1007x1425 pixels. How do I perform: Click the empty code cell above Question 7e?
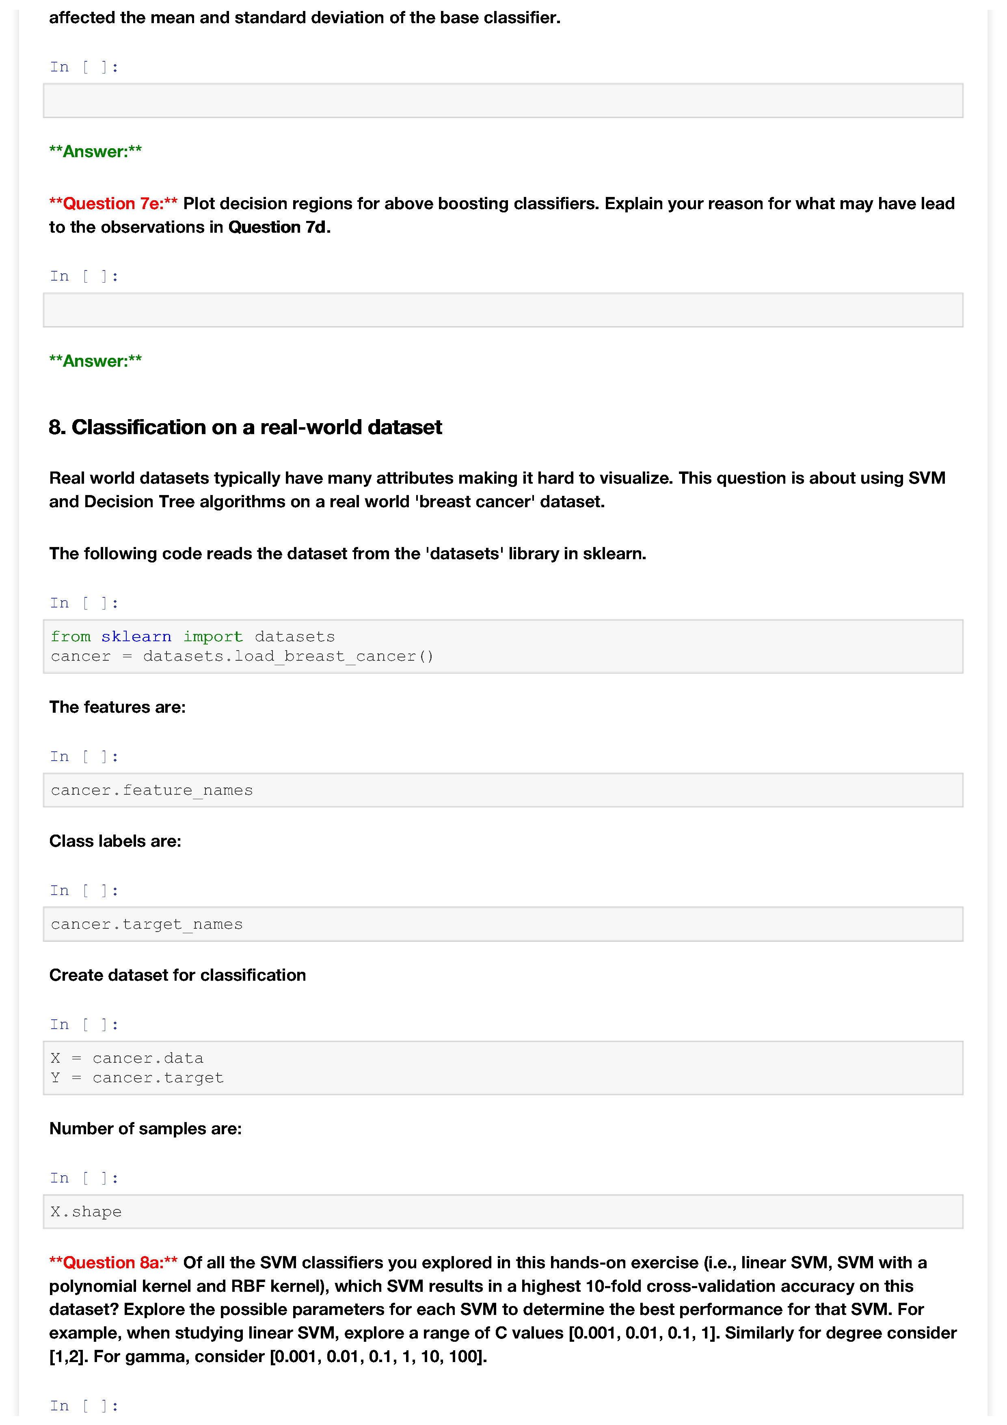[x=503, y=101]
